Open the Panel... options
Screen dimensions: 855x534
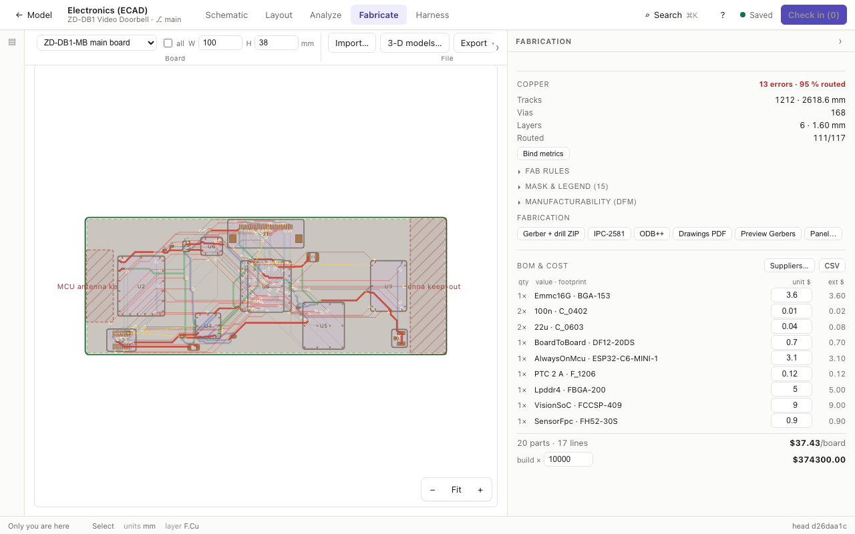(823, 234)
